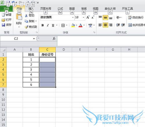Open the Name Box dropdown arrow
Screen dimensions: 145x127
click(34, 39)
